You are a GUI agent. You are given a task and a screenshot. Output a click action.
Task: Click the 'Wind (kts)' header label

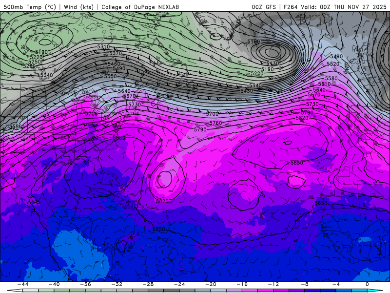coord(78,7)
